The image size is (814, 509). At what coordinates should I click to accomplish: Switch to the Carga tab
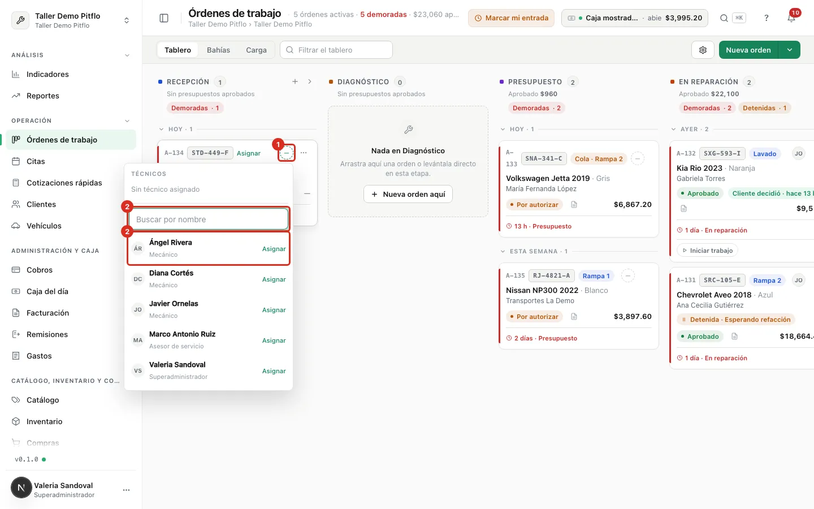(x=256, y=50)
